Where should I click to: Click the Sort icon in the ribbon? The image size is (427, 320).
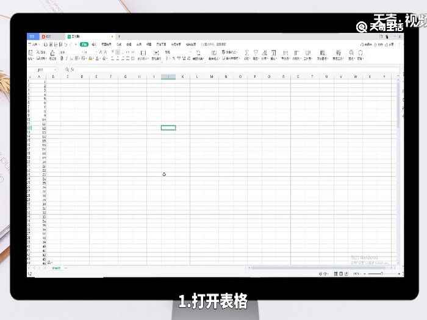(x=264, y=53)
